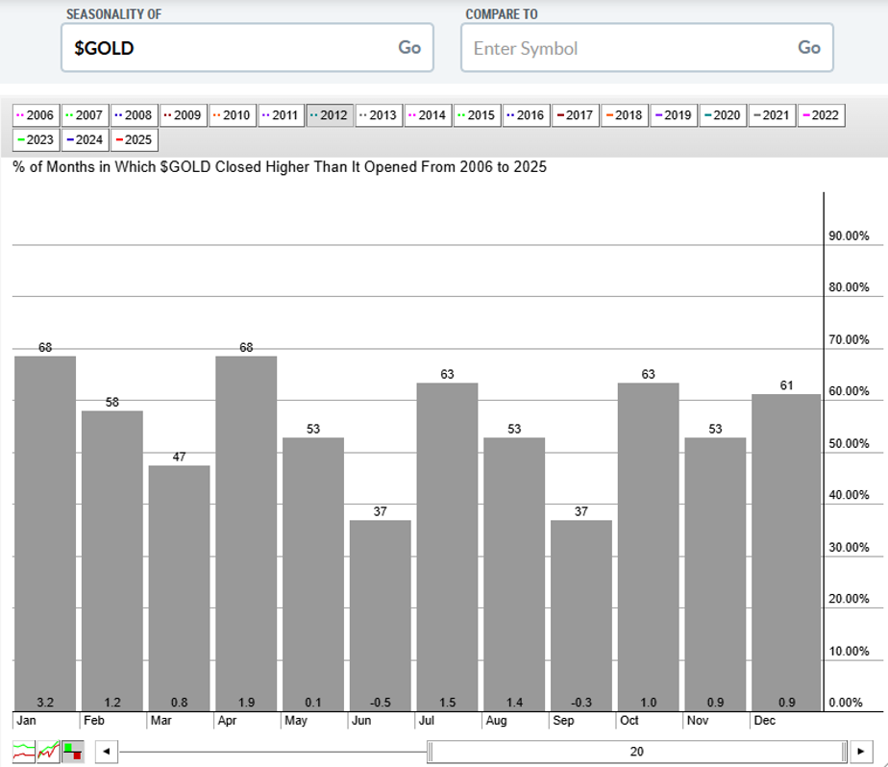The height and width of the screenshot is (767, 888).
Task: Select the cumulative performance chart icon
Action: pos(47,752)
